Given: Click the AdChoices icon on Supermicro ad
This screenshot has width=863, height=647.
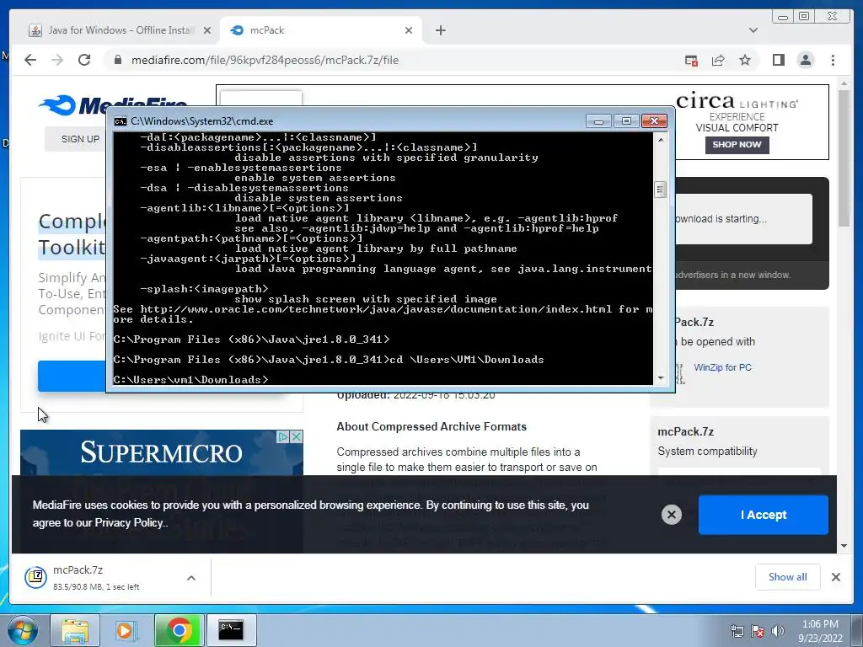Looking at the screenshot, I should pos(283,437).
